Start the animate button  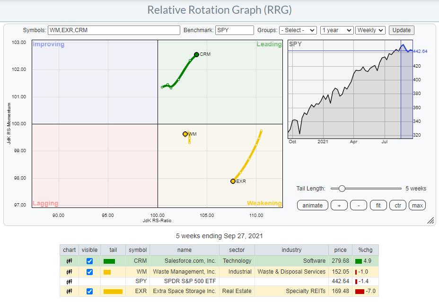click(312, 205)
